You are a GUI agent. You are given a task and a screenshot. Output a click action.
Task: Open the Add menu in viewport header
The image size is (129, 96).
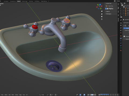click(9, 95)
